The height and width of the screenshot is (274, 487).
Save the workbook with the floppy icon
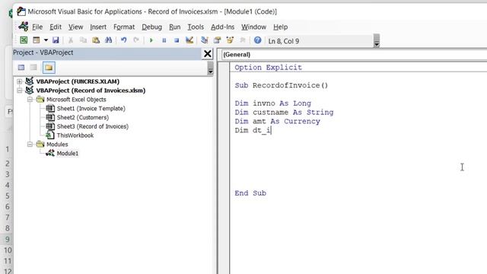(56, 40)
